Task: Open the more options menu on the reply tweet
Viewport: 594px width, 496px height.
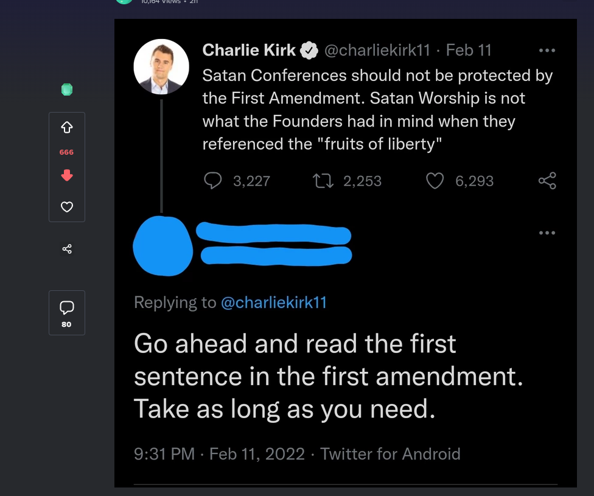Action: pos(547,232)
